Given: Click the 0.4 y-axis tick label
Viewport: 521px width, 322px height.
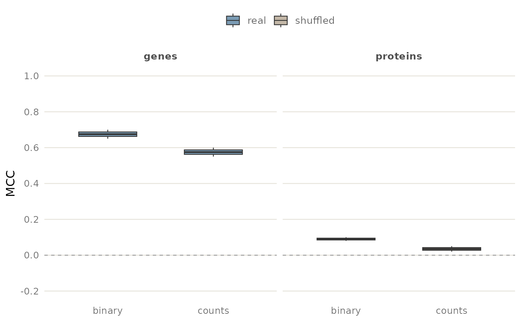Looking at the screenshot, I should tap(31, 184).
